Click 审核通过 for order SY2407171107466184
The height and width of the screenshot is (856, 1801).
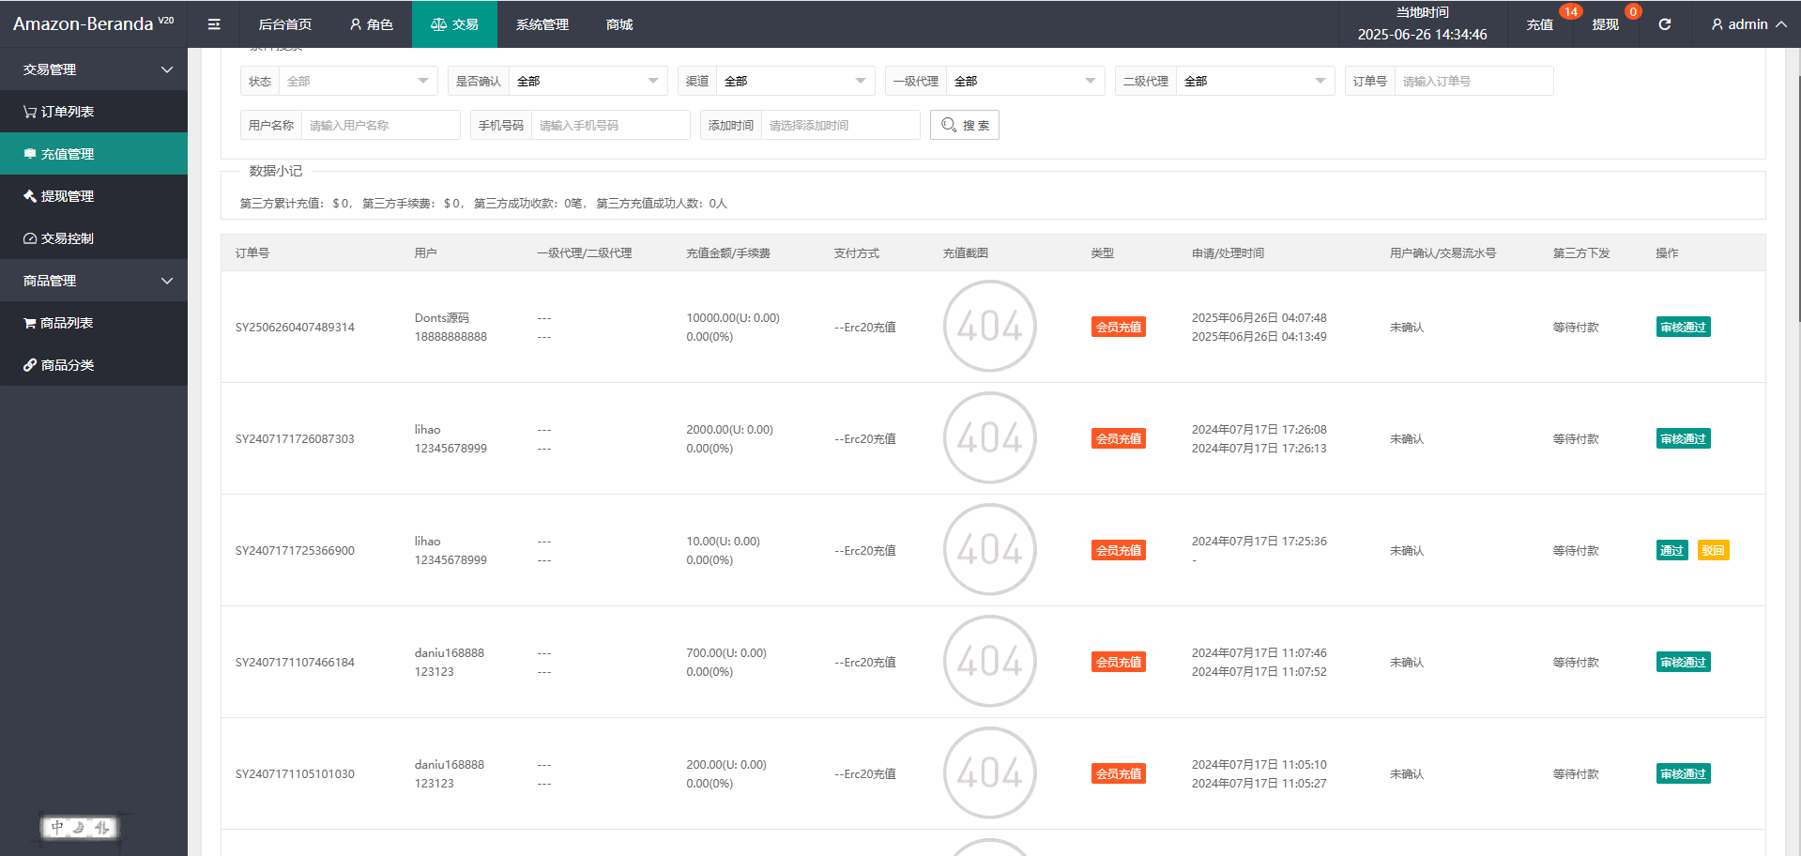pyautogui.click(x=1683, y=663)
